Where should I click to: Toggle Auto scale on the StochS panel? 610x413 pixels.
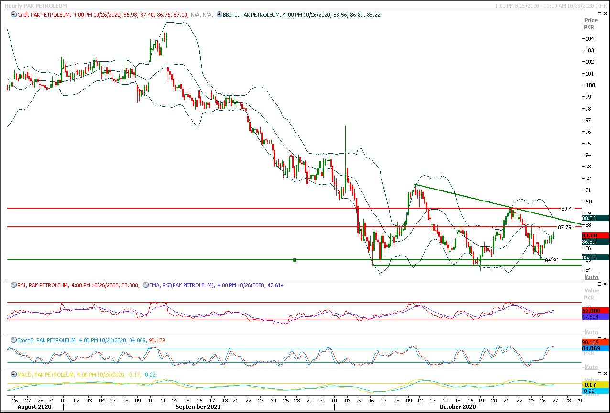[591, 367]
